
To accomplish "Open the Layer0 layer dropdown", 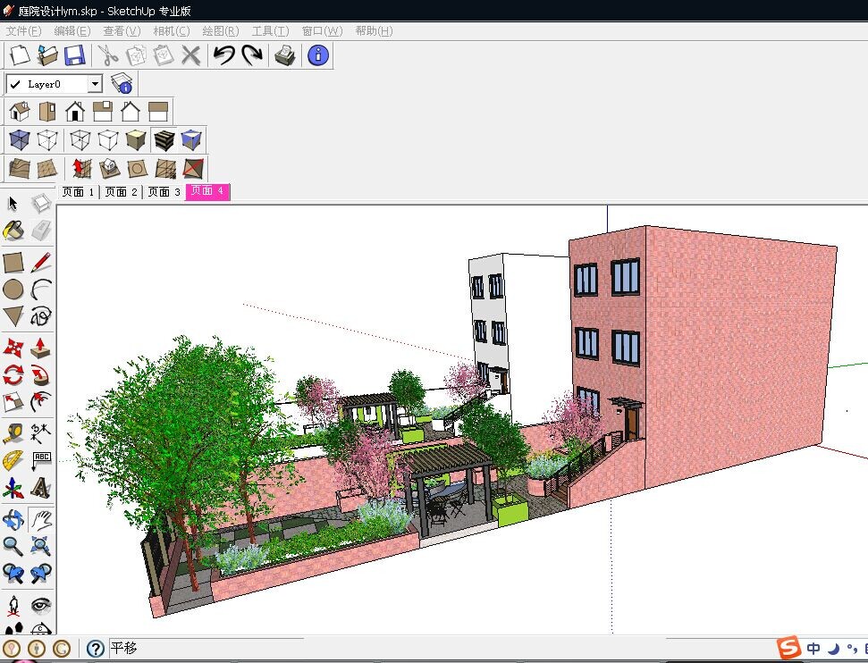I will point(95,84).
